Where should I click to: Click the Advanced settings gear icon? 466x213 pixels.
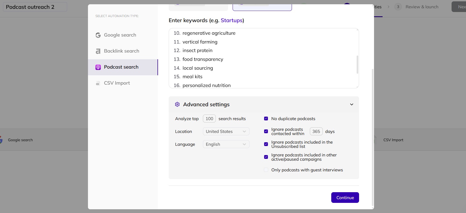click(177, 104)
